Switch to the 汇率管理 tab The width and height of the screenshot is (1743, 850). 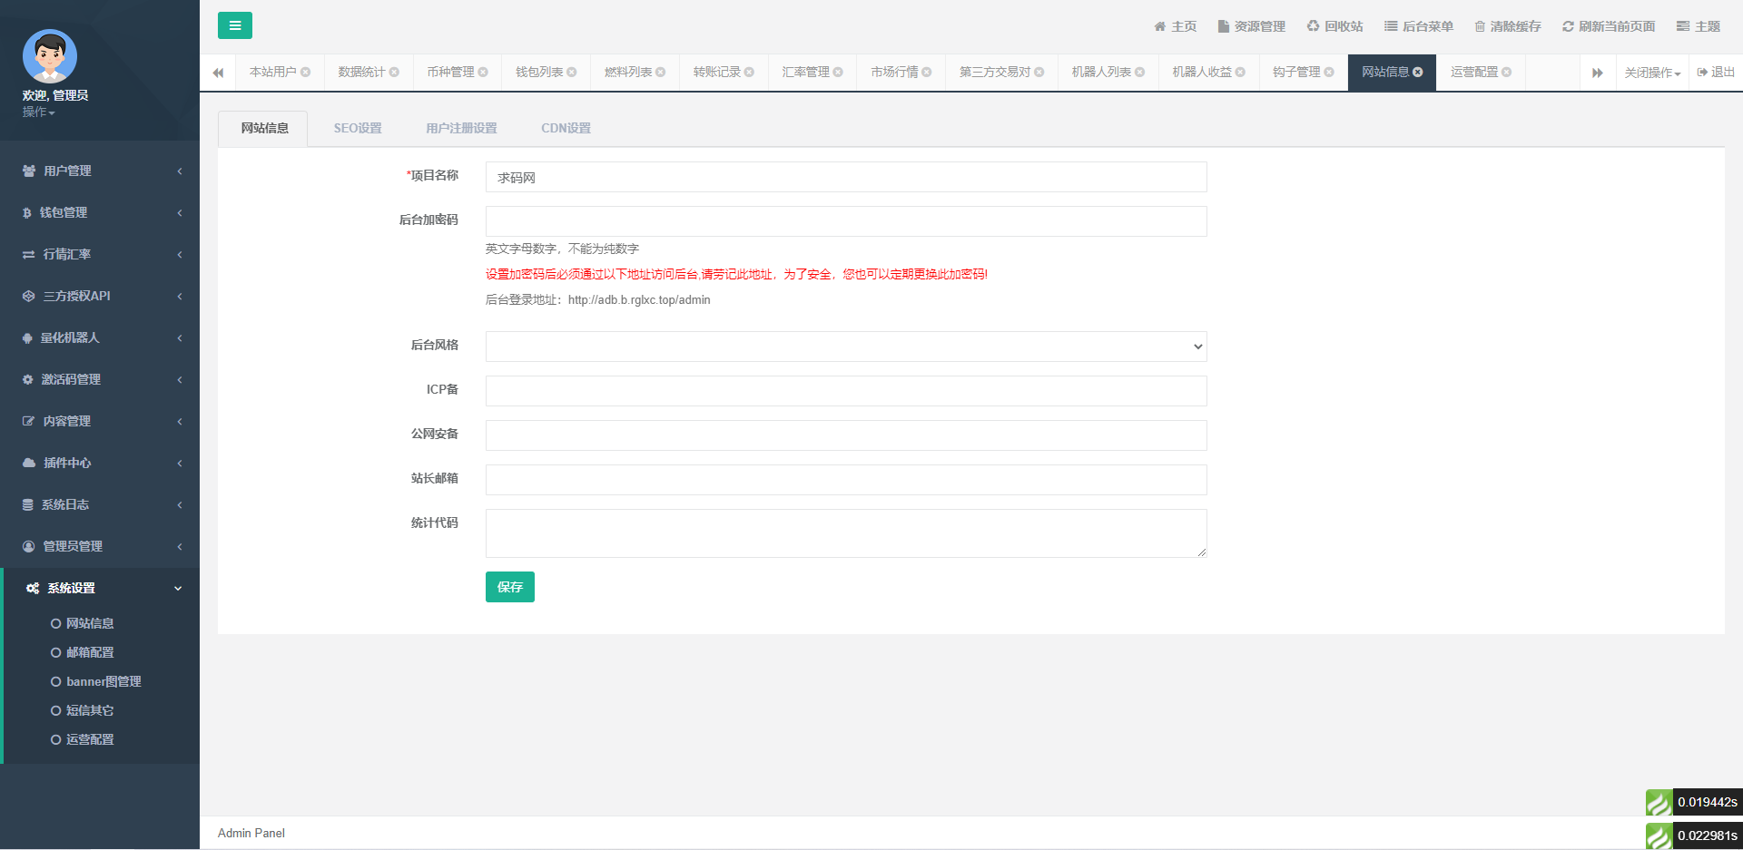(804, 72)
